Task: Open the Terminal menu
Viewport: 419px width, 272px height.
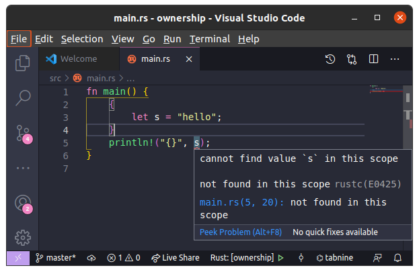Action: [210, 39]
